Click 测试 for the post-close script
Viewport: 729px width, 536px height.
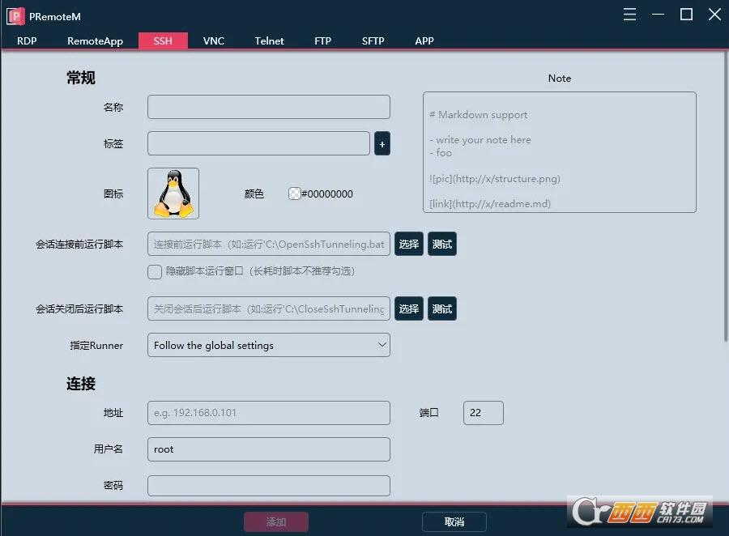[x=442, y=308]
